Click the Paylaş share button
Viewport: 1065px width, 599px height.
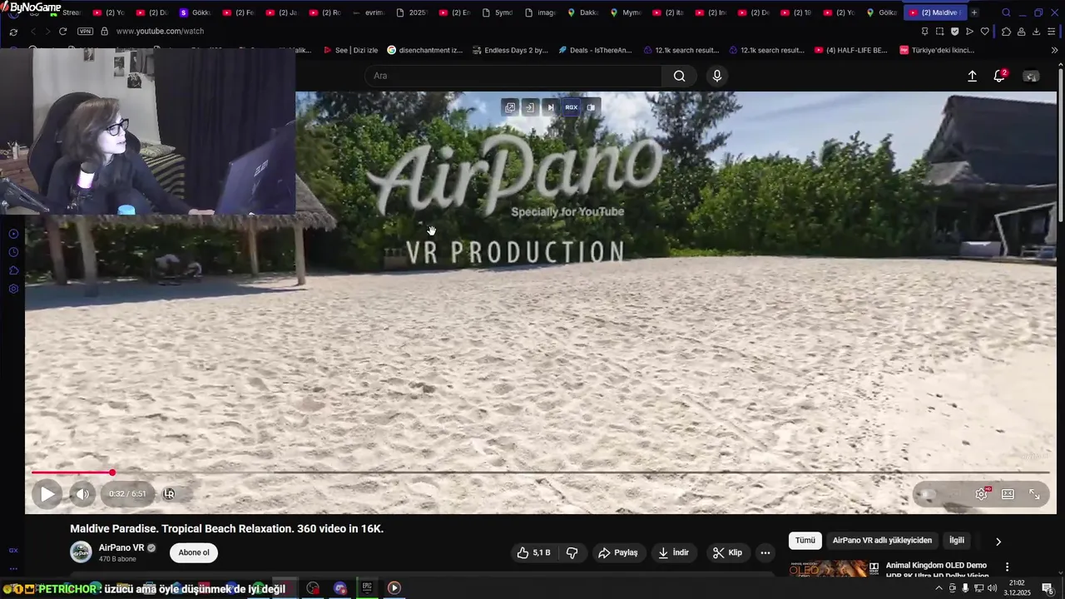[617, 552]
